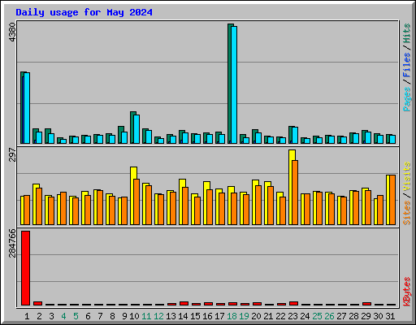Click day 10 on the x-axis

(134, 316)
